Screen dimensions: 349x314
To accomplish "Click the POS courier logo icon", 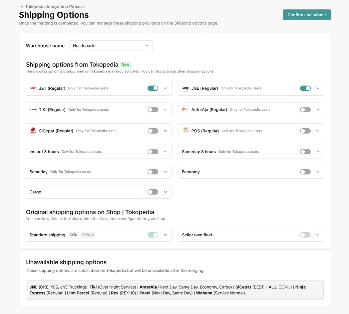I will [x=185, y=131].
